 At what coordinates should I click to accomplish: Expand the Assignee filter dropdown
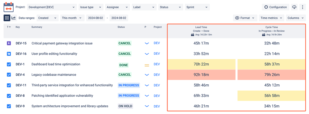click(x=117, y=7)
